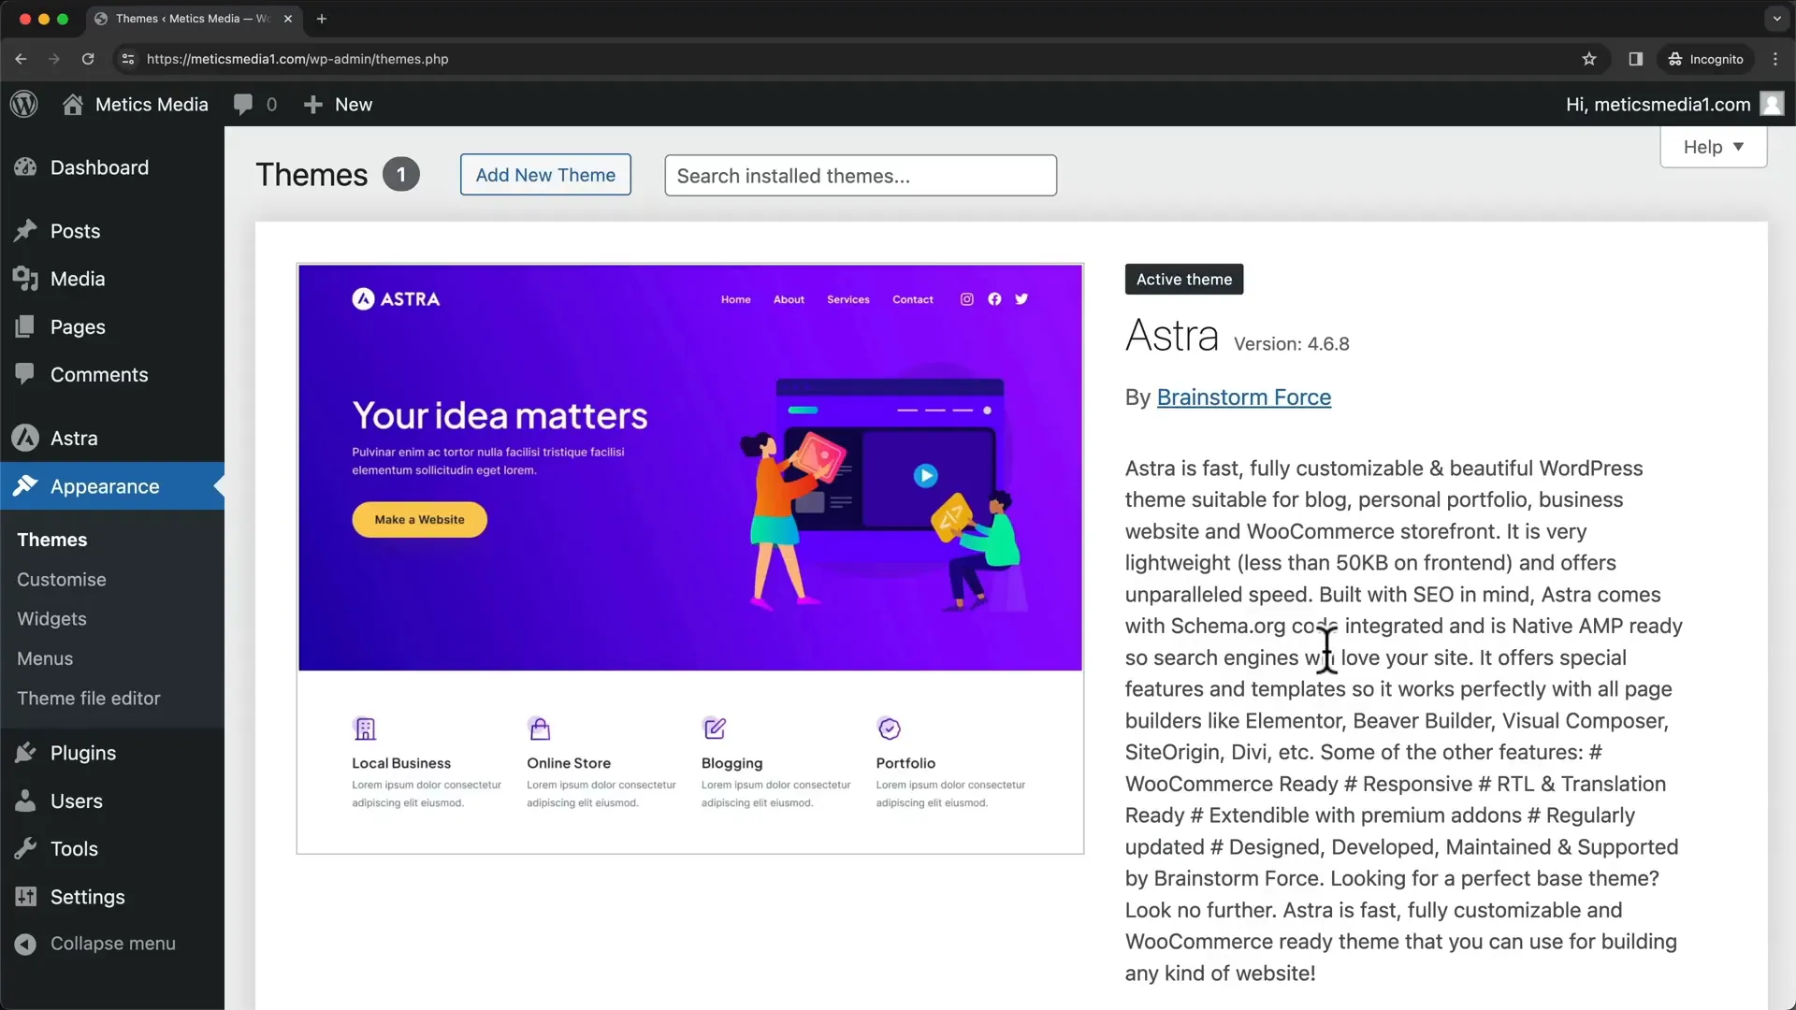Click the Posts pin icon
The image size is (1796, 1010).
point(25,231)
